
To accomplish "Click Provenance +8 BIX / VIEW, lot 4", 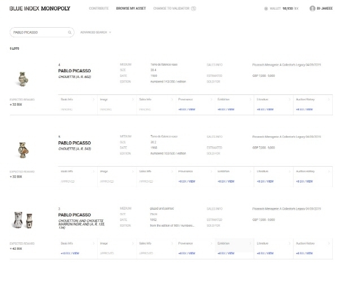I will 186,110.
